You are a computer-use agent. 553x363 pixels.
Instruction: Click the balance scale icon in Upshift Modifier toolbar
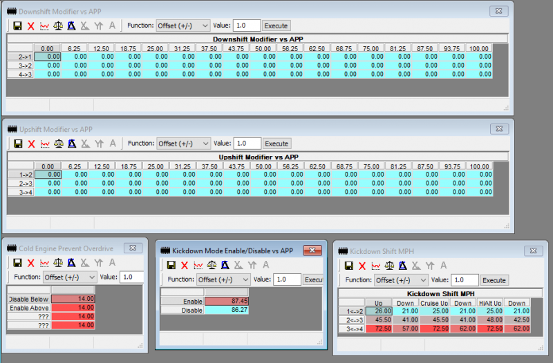pos(59,144)
